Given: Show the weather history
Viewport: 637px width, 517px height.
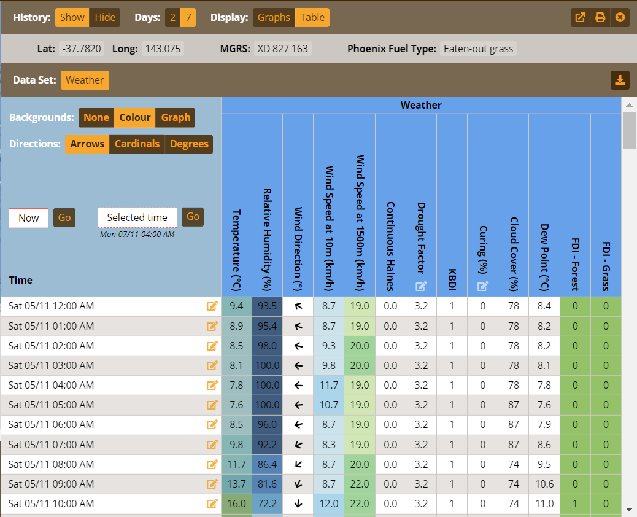Looking at the screenshot, I should (x=72, y=17).
